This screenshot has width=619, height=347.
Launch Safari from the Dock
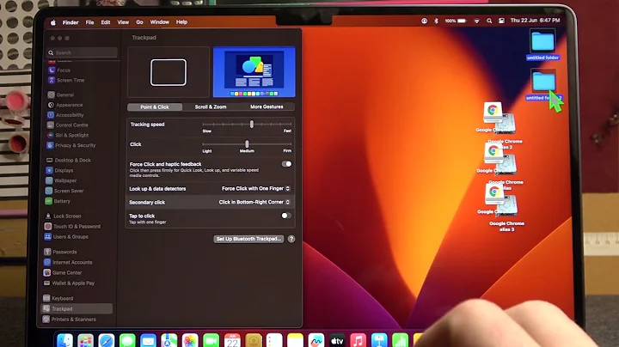tap(107, 341)
